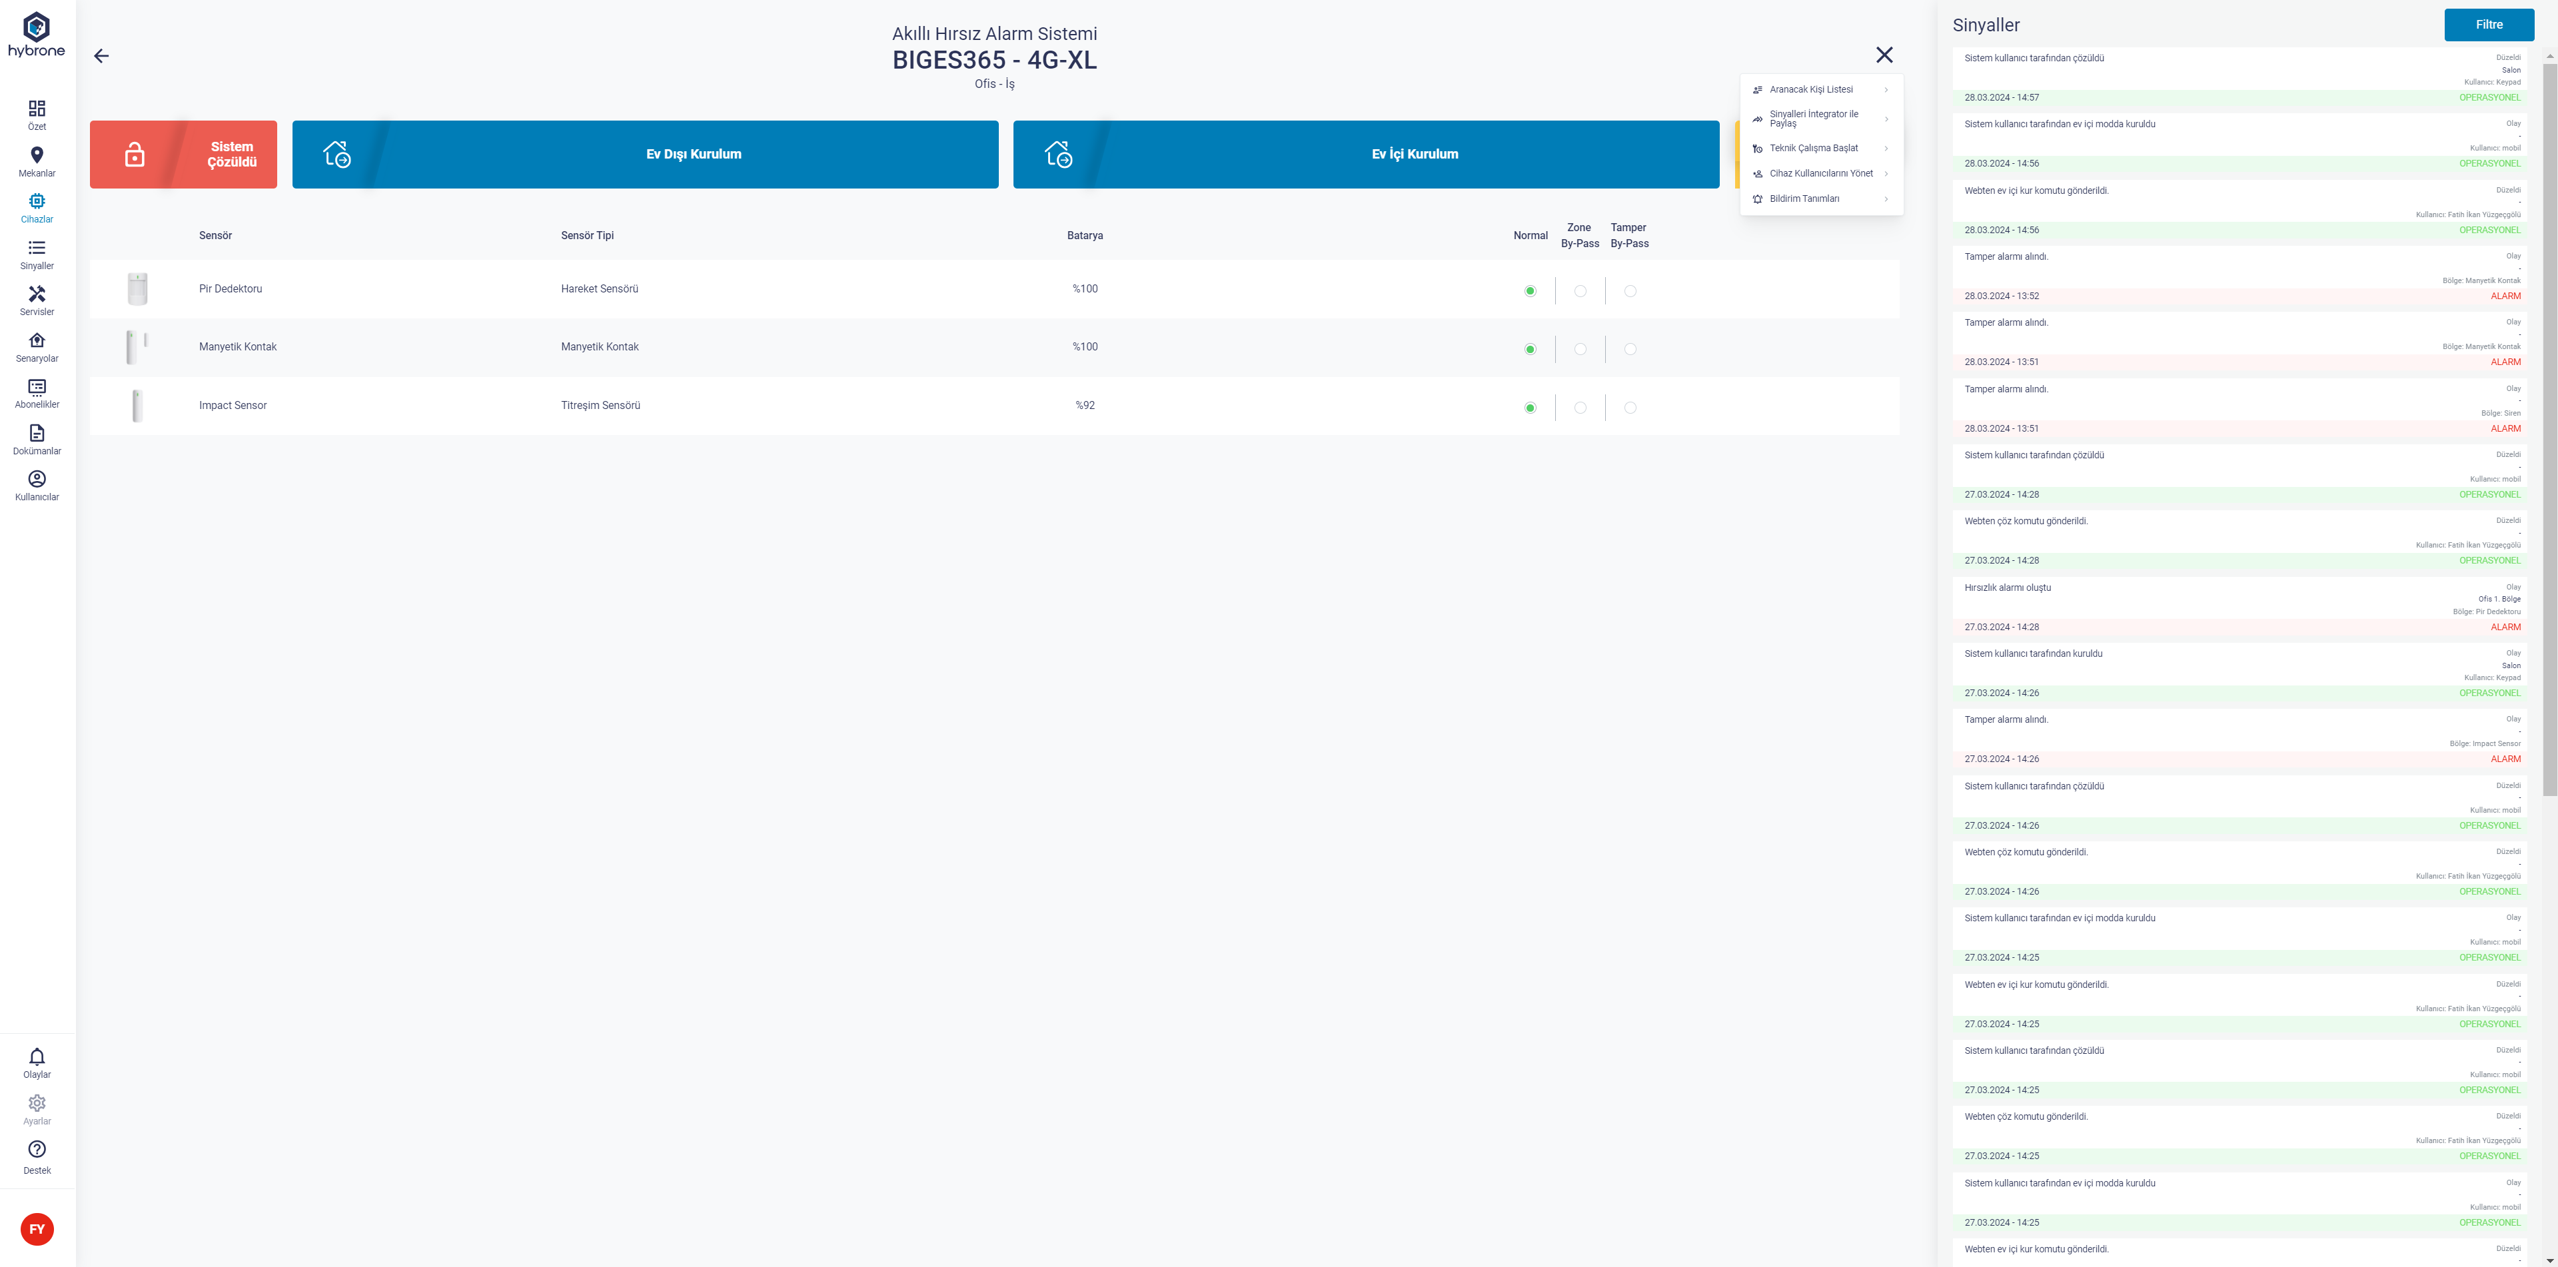
Task: Open Sinyaller list icon in sidebar
Action: pos(37,248)
